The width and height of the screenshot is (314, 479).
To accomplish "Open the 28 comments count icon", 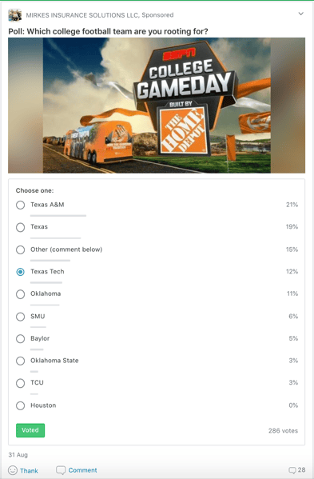I will [x=292, y=470].
